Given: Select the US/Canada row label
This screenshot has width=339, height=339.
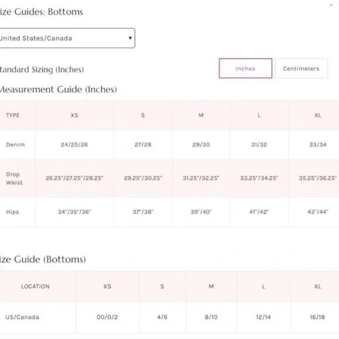Looking at the screenshot, I should 22,317.
